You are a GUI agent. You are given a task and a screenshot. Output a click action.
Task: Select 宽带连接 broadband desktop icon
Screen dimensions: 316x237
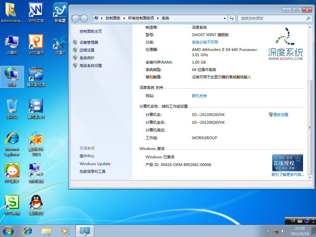[36, 173]
